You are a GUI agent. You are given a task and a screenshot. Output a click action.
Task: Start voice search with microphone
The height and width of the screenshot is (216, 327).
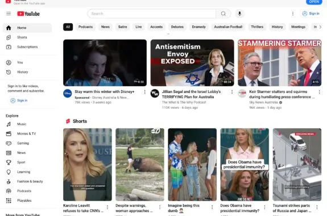tap(239, 14)
